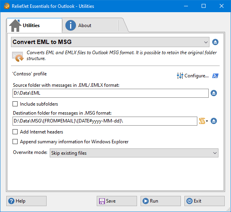Open Help from the bottom bar
The width and height of the screenshot is (231, 212).
click(26, 201)
